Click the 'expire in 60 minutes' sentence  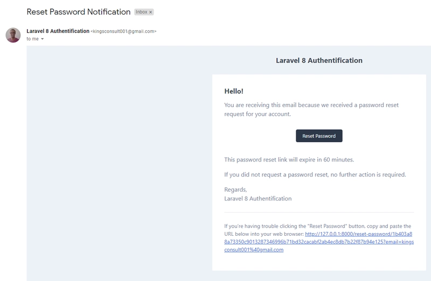coord(289,159)
